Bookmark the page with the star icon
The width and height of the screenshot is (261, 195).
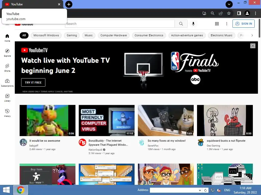pos(229,13)
